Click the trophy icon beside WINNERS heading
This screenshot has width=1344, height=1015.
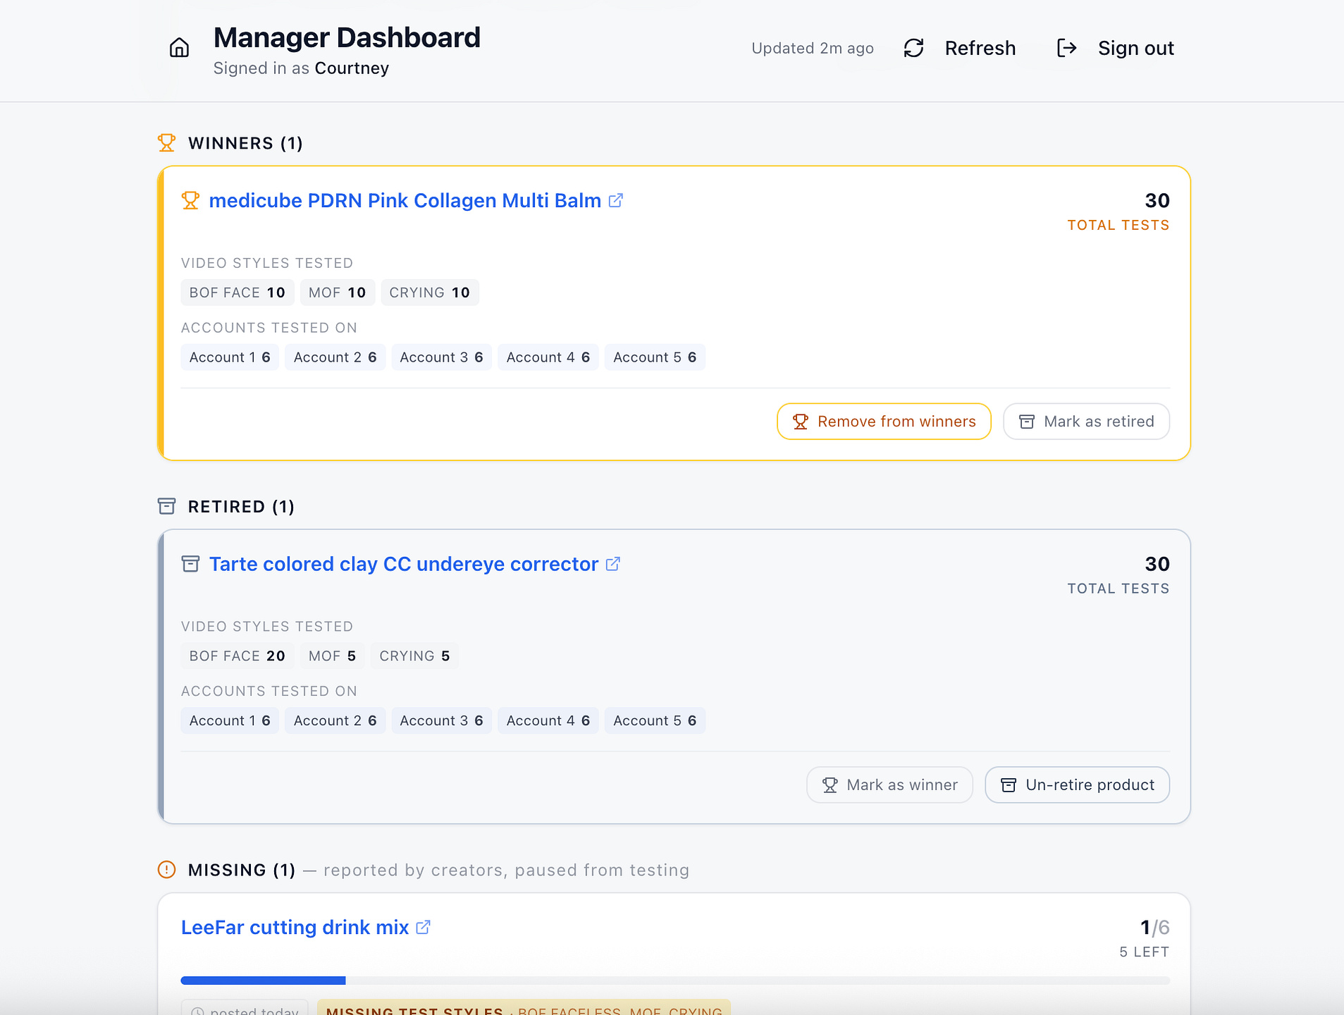(x=166, y=143)
